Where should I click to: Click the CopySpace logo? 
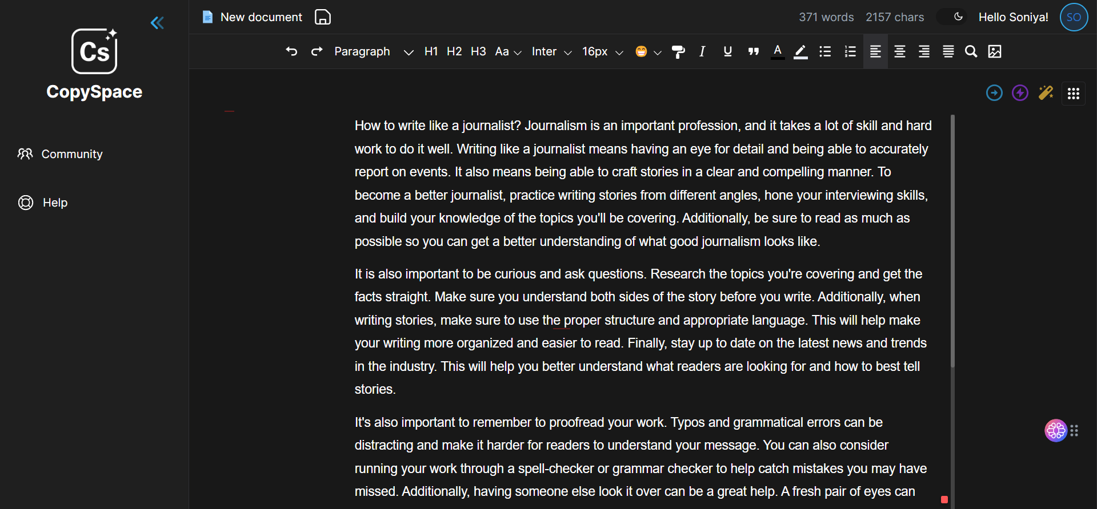(94, 64)
